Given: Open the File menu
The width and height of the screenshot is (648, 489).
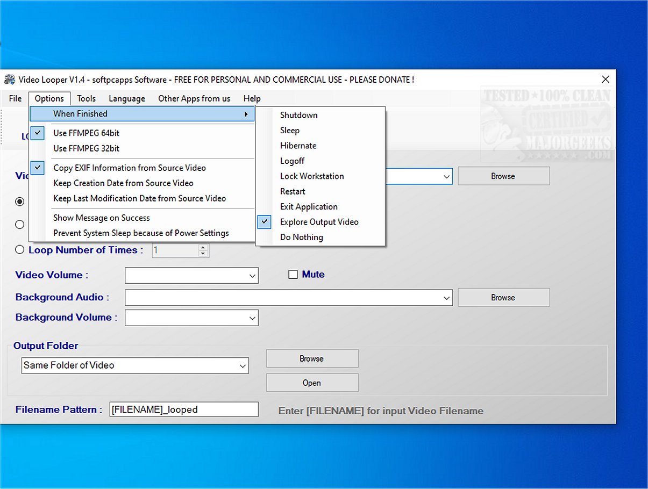Looking at the screenshot, I should 16,98.
